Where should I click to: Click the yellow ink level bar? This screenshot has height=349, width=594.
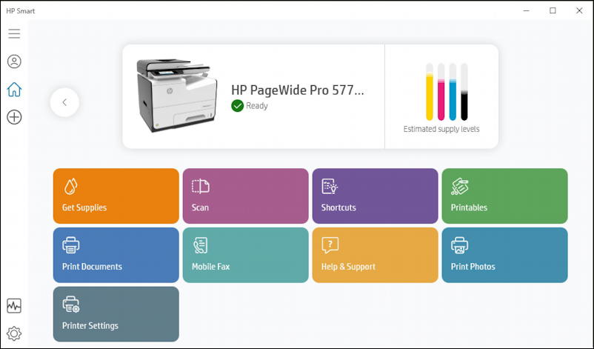430,92
